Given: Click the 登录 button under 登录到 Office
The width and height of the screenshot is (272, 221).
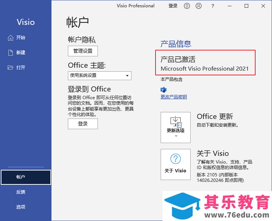Looking at the screenshot, I should click(x=83, y=124).
